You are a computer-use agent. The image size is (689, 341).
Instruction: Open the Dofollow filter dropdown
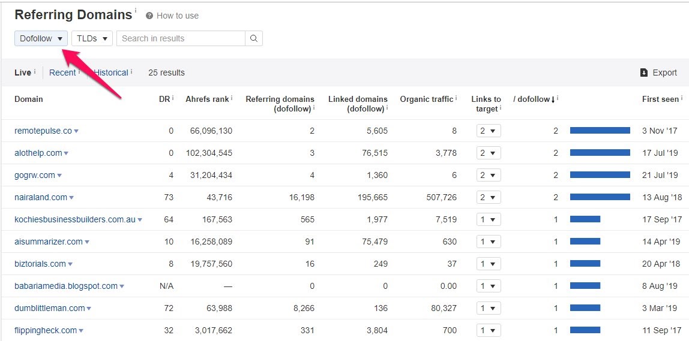pyautogui.click(x=41, y=38)
